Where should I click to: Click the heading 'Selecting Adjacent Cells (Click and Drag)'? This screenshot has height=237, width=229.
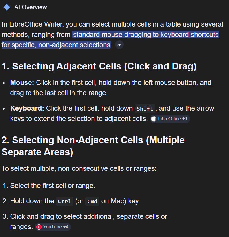[99, 66]
